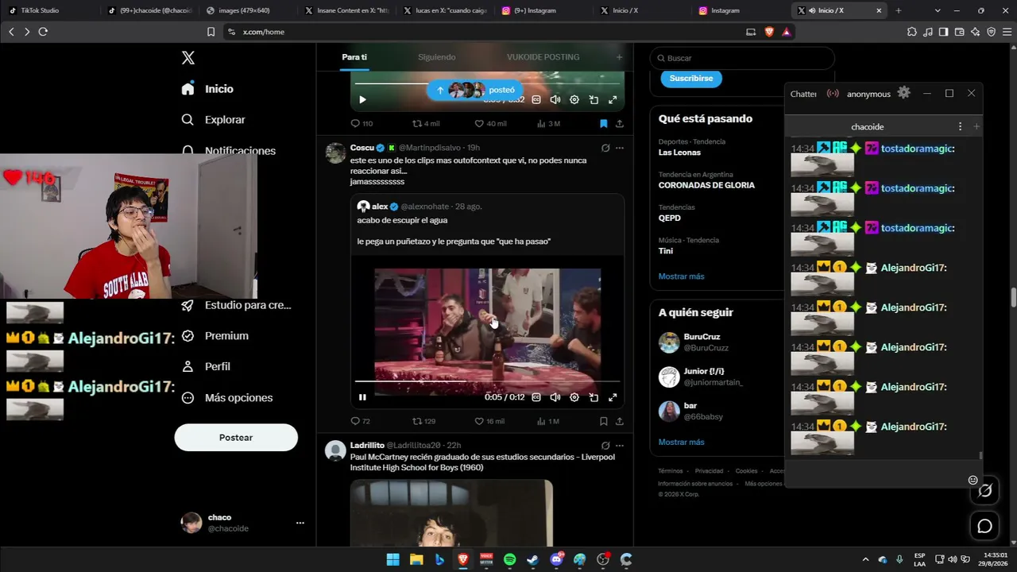The image size is (1017, 572).
Task: Like the post with 40 mil likes
Action: (490, 124)
